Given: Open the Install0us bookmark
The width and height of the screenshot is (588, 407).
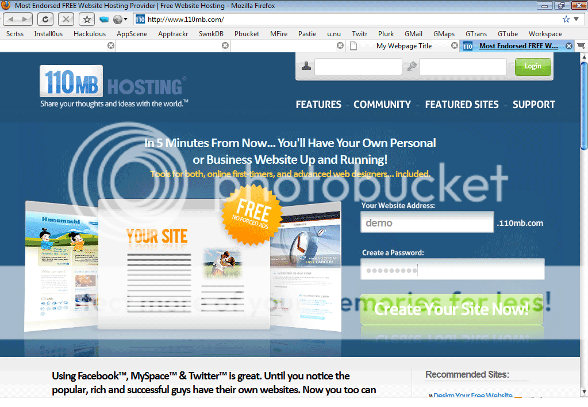Looking at the screenshot, I should [48, 34].
